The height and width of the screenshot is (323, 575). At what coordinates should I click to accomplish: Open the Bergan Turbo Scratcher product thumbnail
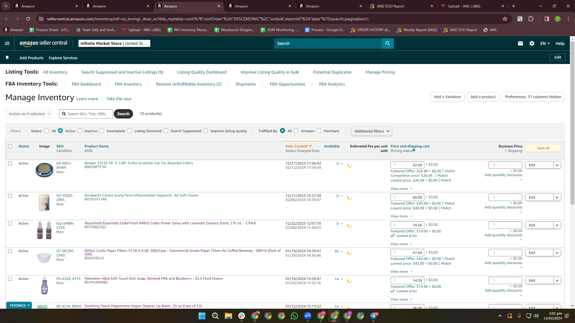click(44, 170)
